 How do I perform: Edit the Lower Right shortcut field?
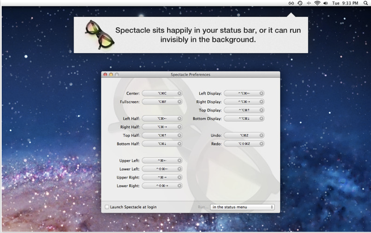click(x=162, y=185)
